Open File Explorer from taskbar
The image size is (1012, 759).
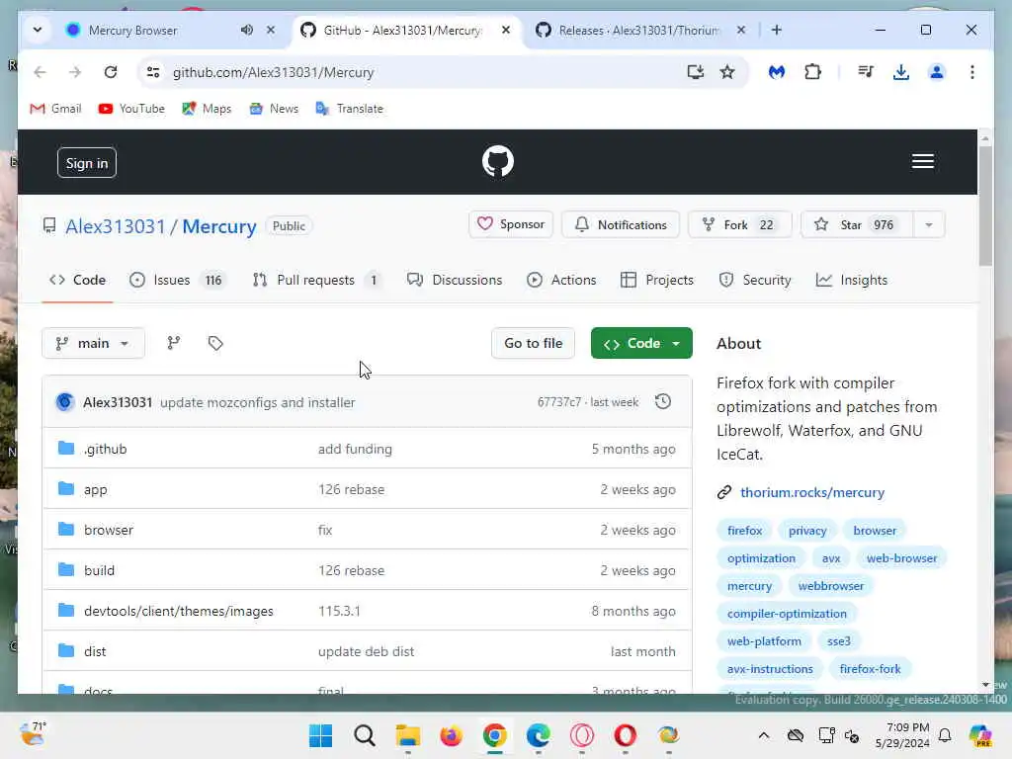click(x=408, y=735)
